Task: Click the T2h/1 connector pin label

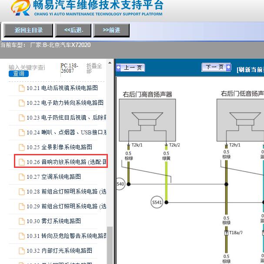Action: point(235,145)
